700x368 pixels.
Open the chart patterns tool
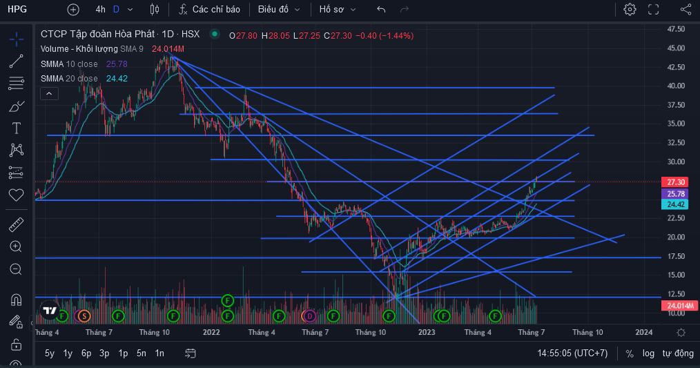(17, 150)
